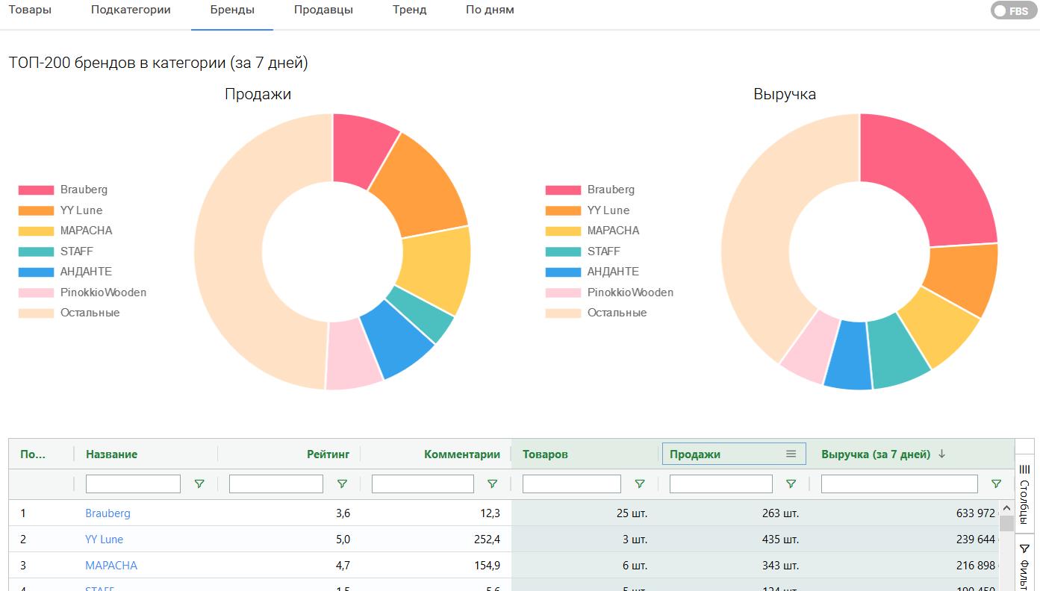Toggle the FBS switch
Screen dimensions: 1040x591
coord(1013,10)
